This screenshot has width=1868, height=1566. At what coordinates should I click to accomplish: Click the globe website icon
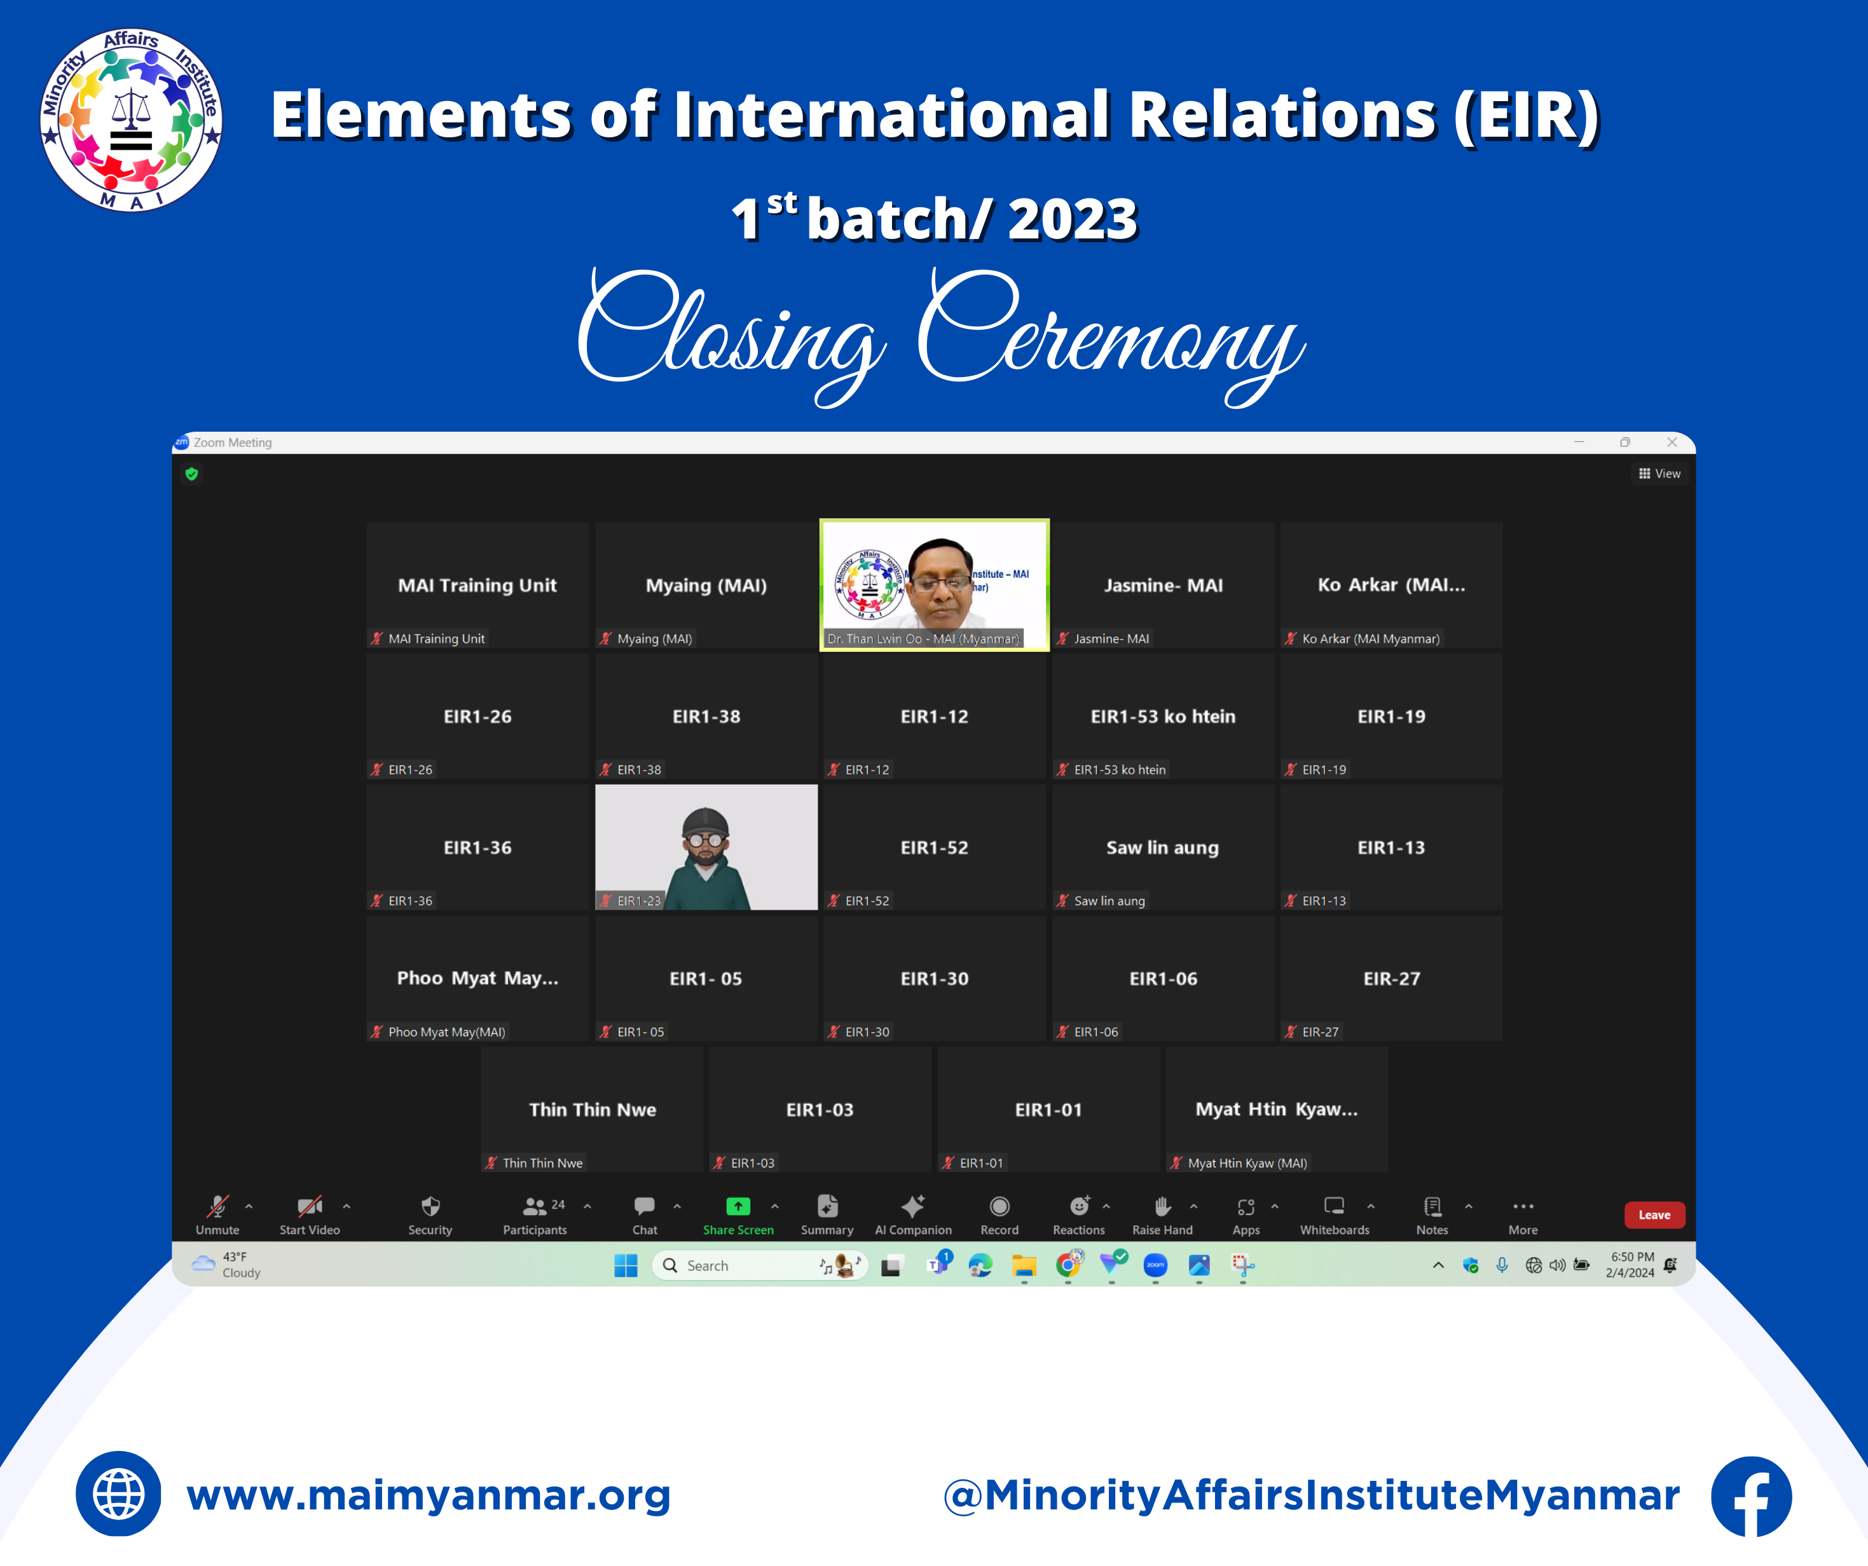point(118,1493)
